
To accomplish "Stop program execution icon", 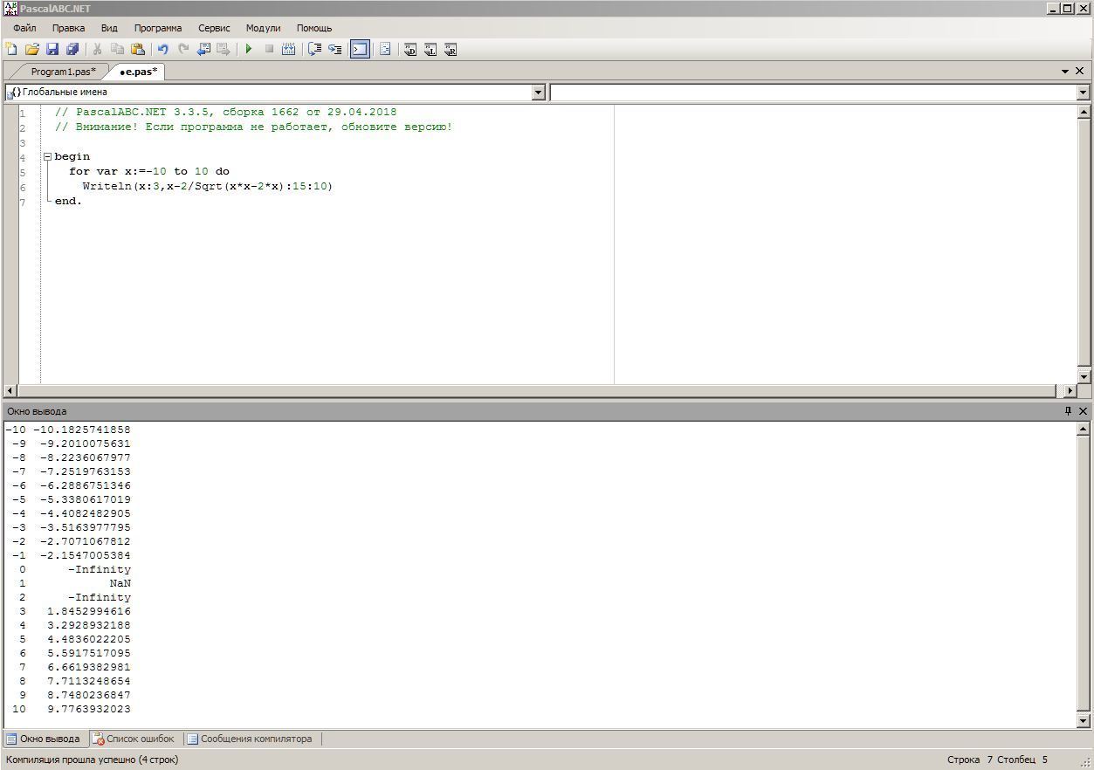I will point(269,50).
